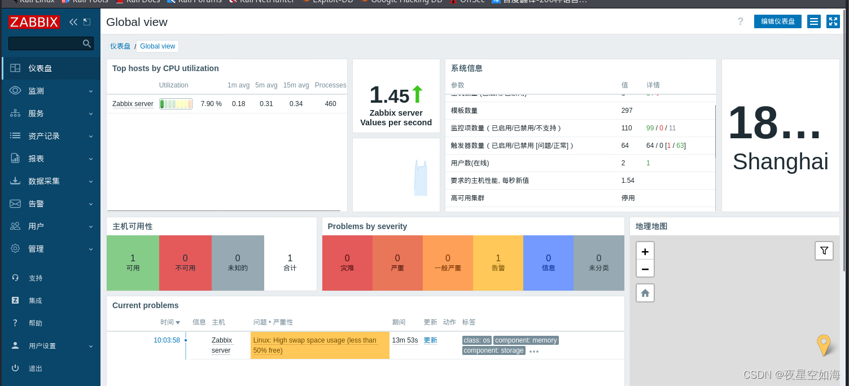Click the eye icon beside 监测

tap(15, 91)
